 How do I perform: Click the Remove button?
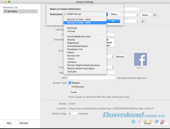pos(24,123)
